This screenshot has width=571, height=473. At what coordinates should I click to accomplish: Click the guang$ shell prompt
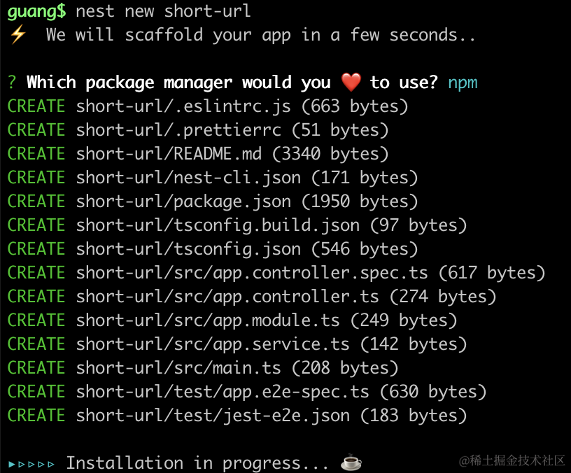pos(36,11)
